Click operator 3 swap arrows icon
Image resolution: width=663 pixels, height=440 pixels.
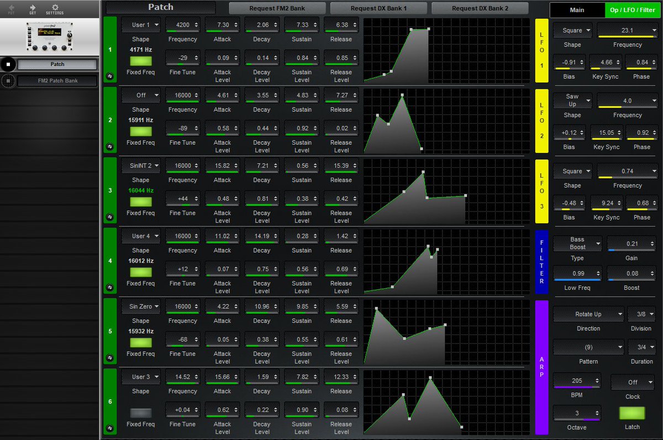[109, 218]
